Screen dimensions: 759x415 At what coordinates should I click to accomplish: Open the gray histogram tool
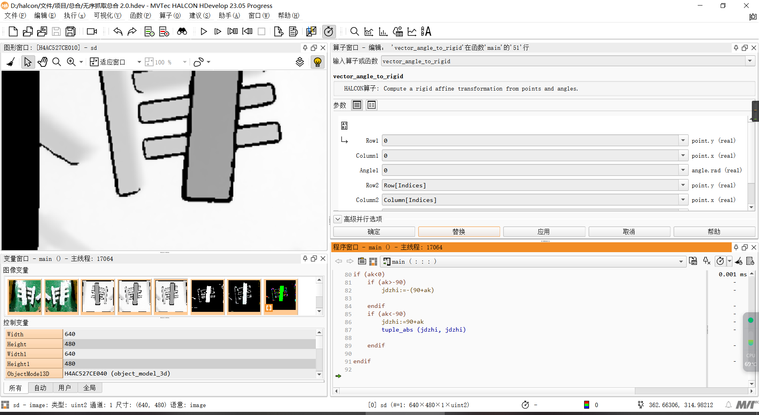coord(369,32)
